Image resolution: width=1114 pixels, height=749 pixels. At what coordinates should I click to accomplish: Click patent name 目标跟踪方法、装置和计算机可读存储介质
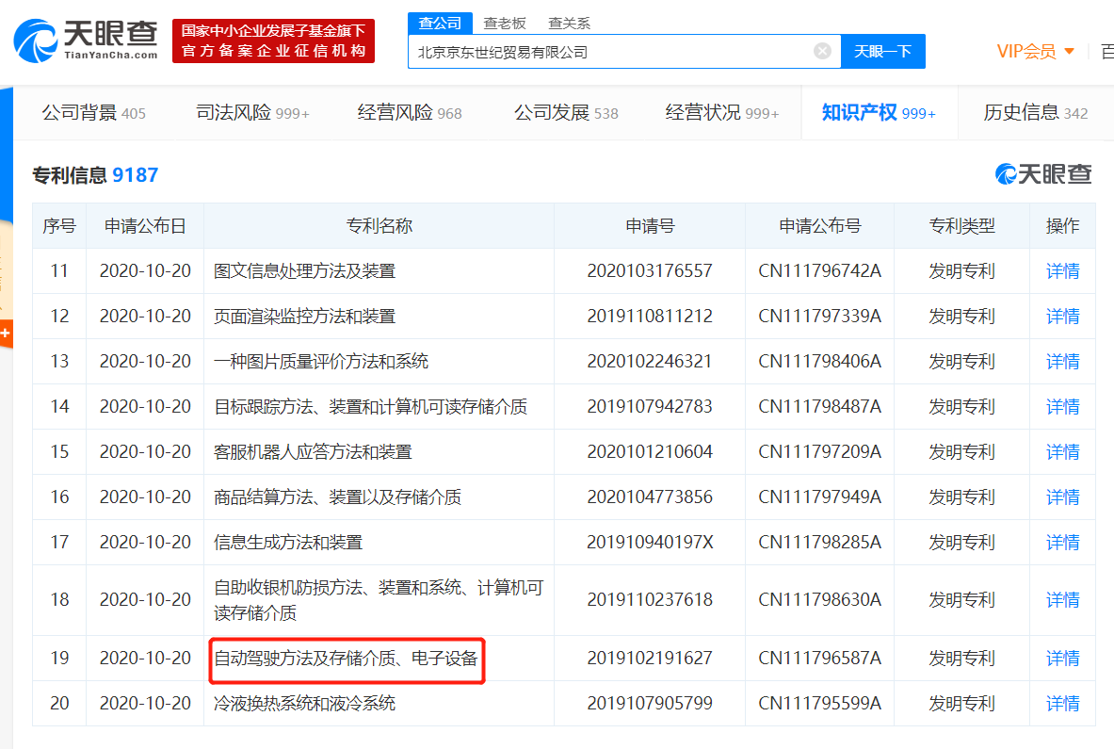[x=371, y=406]
